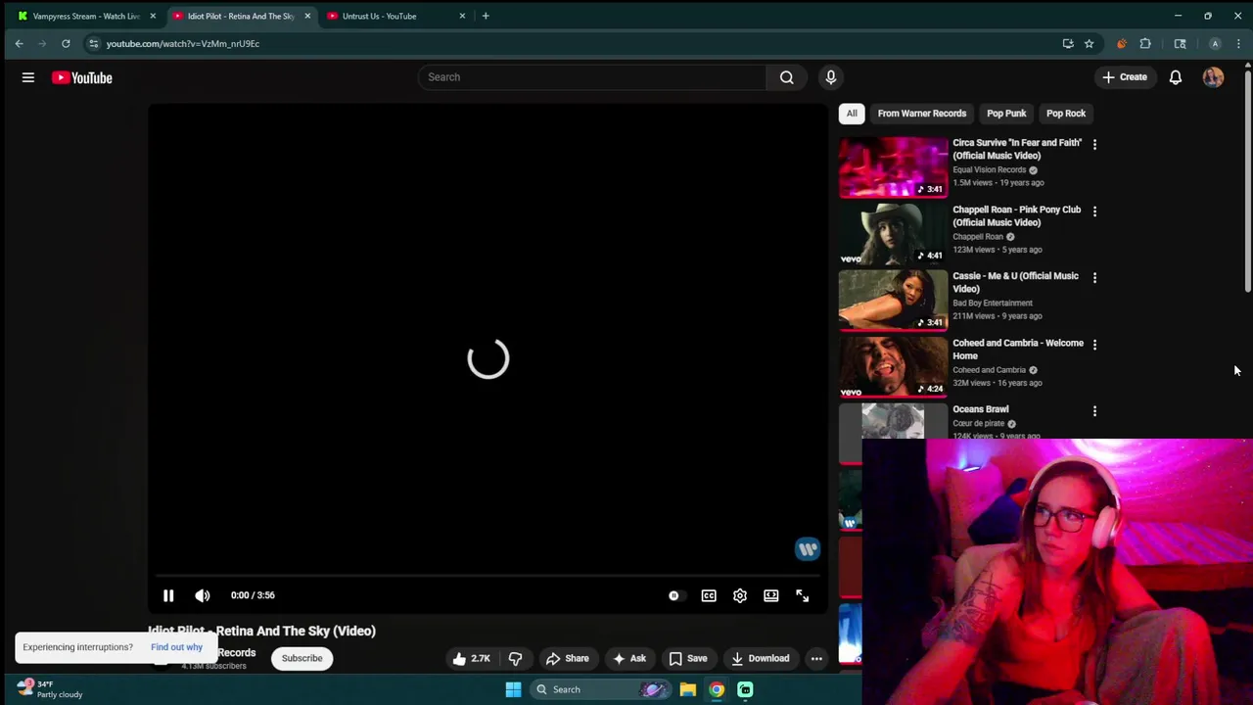The image size is (1253, 705).
Task: Click Equal Vision Records channel name
Action: coord(989,170)
